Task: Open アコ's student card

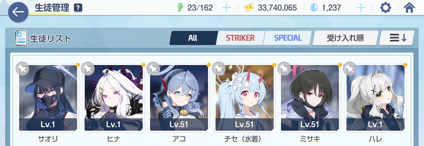Action: (x=179, y=98)
